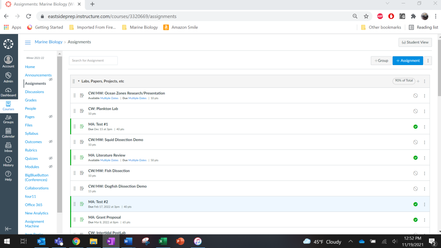Unpublish MA: Literature Review
This screenshot has width=441, height=248.
[416, 158]
